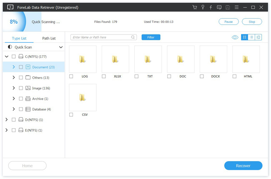Image resolution: width=271 pixels, height=179 pixels.
Task: Open the Filter options
Action: point(151,37)
